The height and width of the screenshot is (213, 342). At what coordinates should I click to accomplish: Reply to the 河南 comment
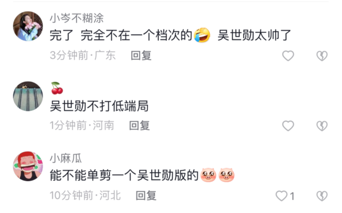(139, 125)
